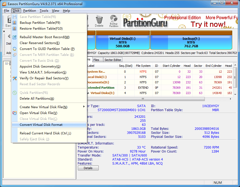Open the View menu
The image size is (240, 187).
pyautogui.click(x=55, y=11)
